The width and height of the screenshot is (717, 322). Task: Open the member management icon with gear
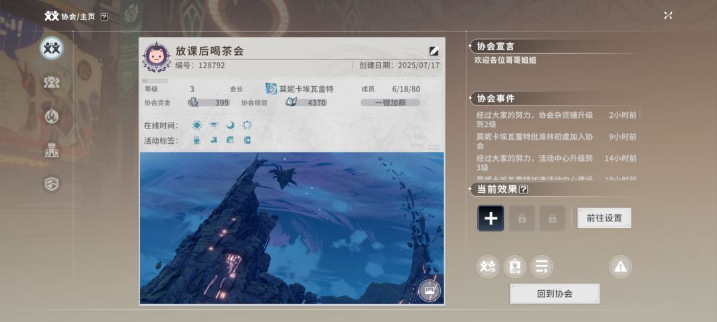[x=488, y=267]
